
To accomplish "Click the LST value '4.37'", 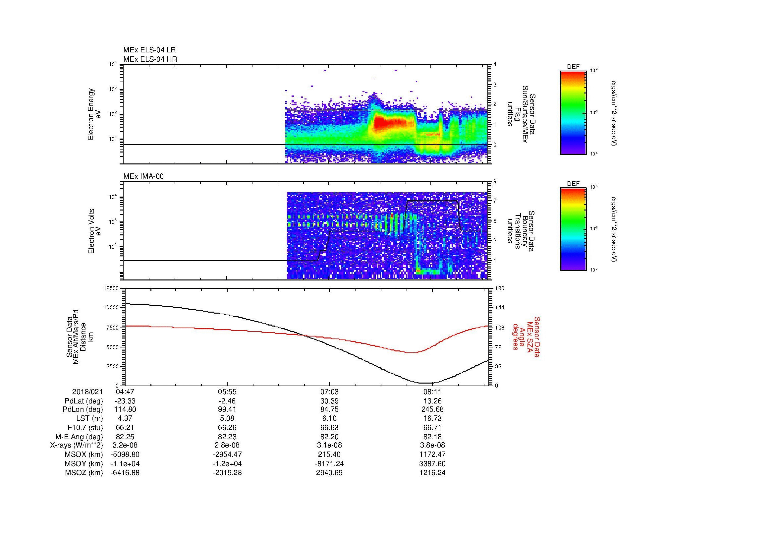I will click(125, 418).
